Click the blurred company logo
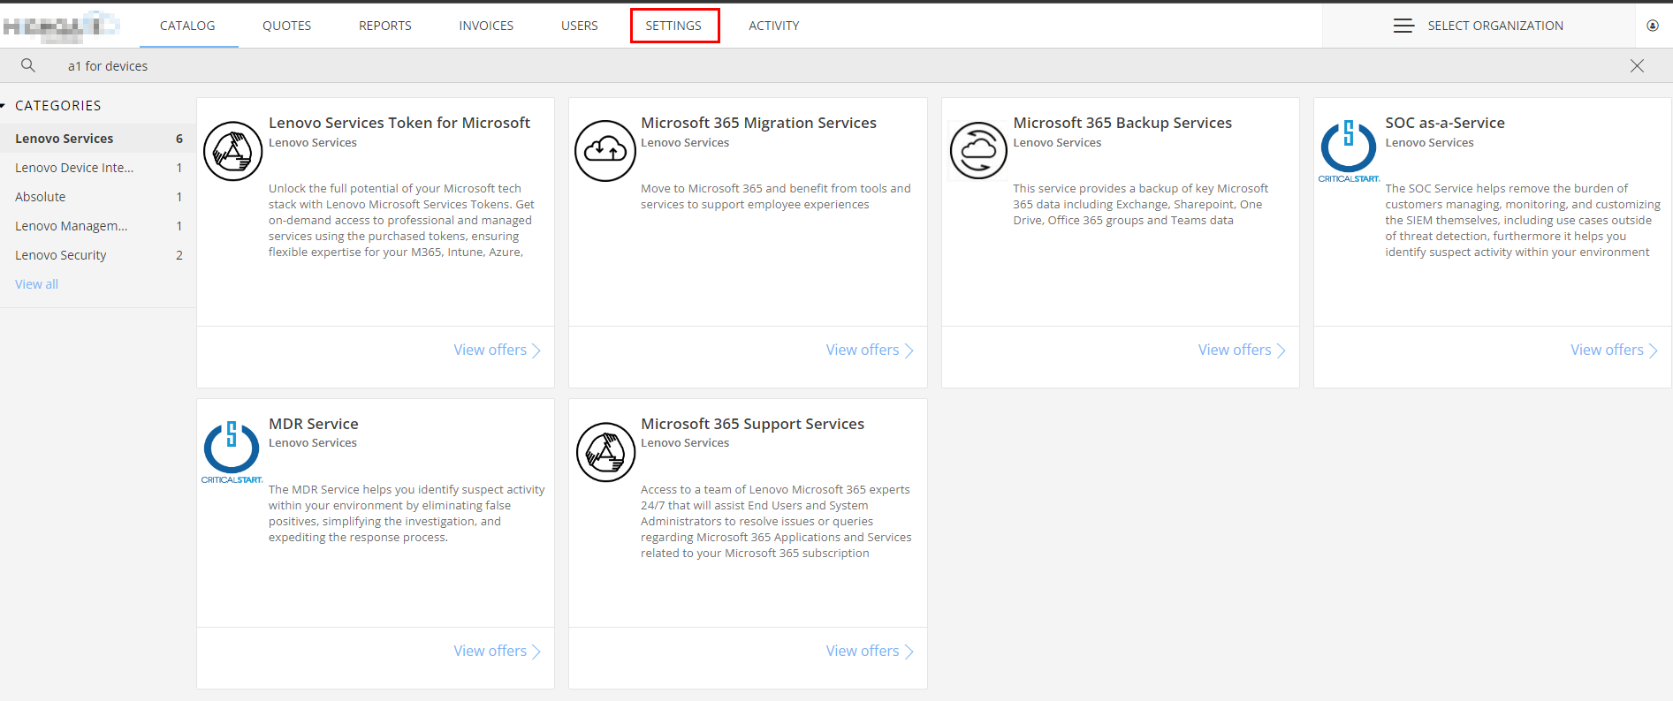The height and width of the screenshot is (701, 1673). click(x=60, y=26)
